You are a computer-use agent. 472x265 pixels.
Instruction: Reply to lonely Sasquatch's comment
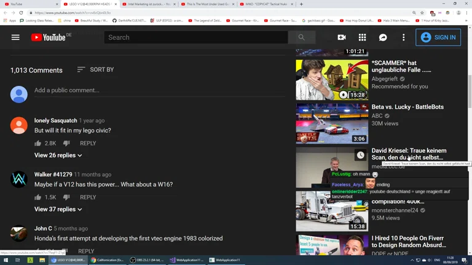coord(88,144)
